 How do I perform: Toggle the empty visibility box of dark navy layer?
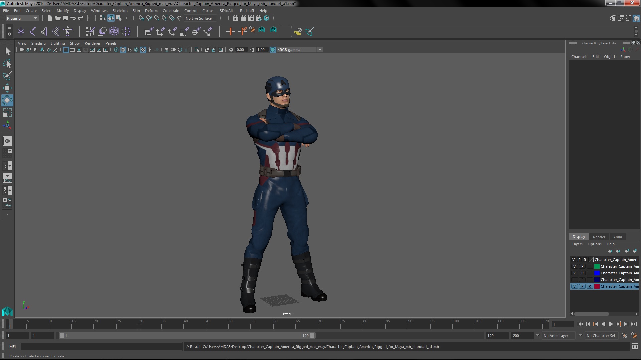pyautogui.click(x=574, y=280)
